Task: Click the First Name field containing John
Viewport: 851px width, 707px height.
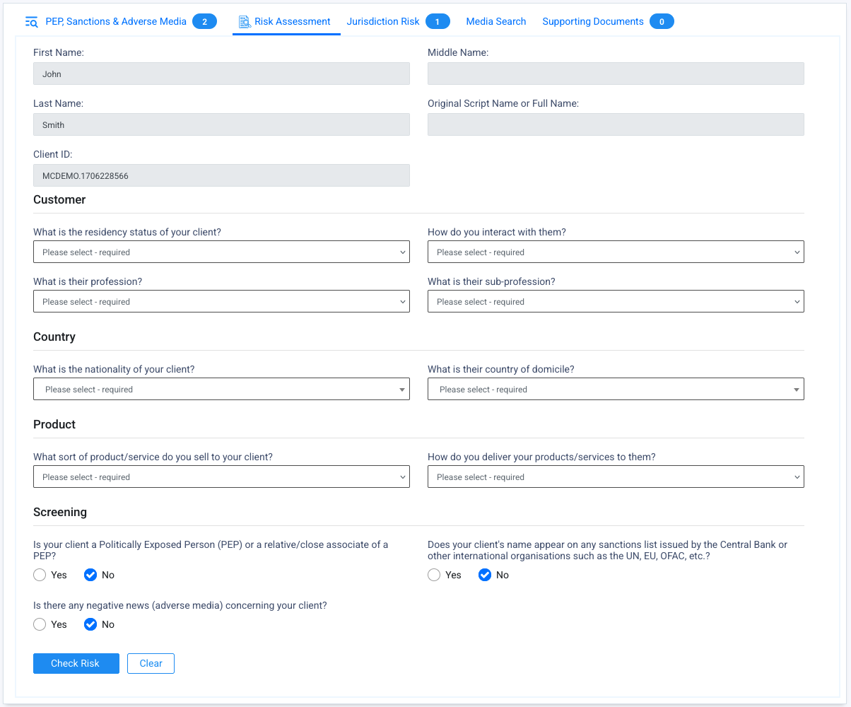Action: coord(221,74)
